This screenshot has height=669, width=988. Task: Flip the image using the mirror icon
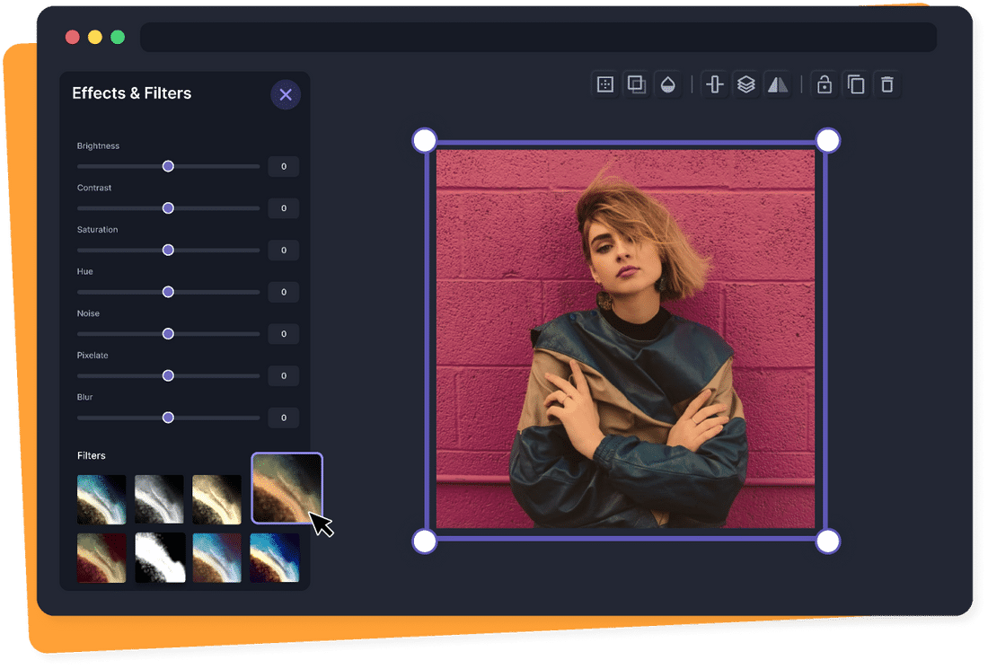point(778,84)
